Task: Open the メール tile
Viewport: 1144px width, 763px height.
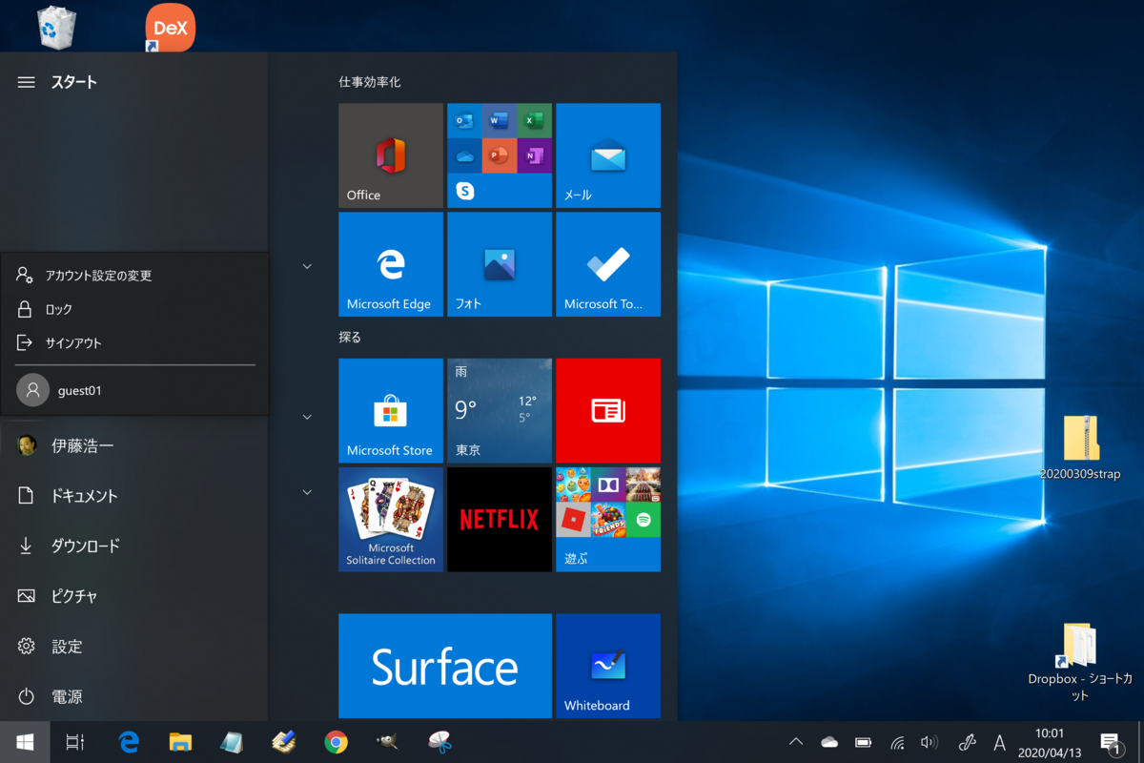Action: click(608, 155)
